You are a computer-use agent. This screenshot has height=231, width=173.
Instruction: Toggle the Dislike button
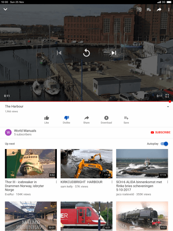click(67, 120)
